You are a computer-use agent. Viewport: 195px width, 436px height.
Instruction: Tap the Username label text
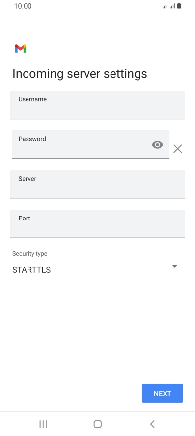[32, 99]
